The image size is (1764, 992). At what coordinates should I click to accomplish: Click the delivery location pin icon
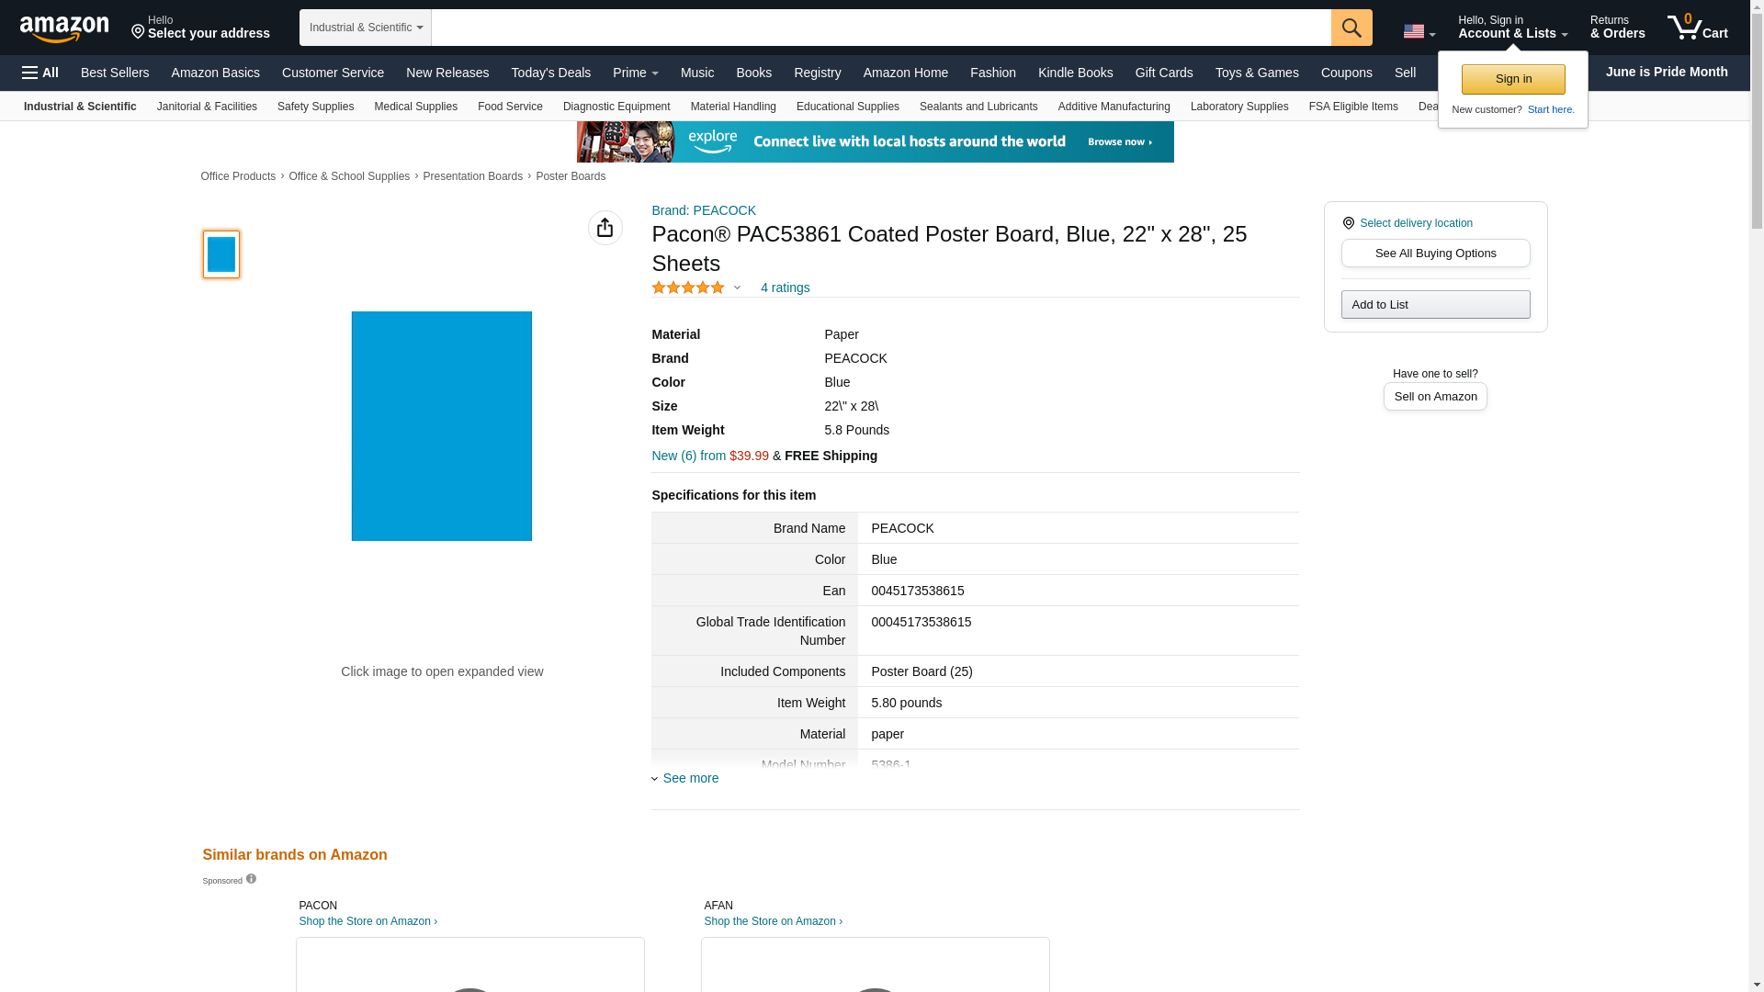pyautogui.click(x=1349, y=223)
